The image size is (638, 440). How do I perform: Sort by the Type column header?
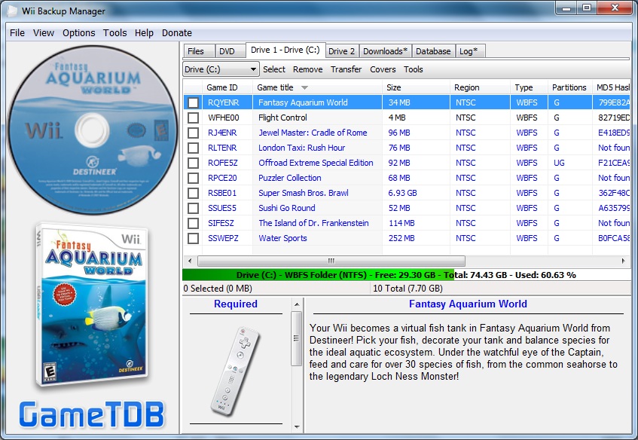click(529, 87)
